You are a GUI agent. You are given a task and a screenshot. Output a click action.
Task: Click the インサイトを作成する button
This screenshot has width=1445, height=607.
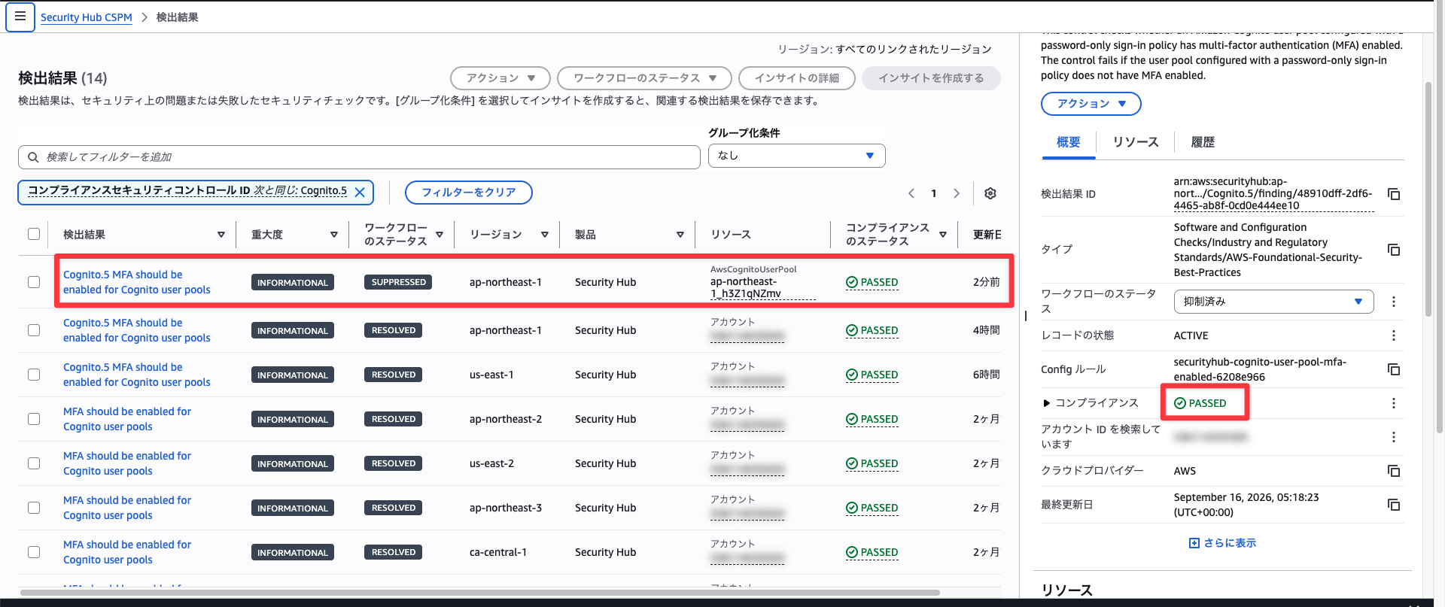point(931,78)
